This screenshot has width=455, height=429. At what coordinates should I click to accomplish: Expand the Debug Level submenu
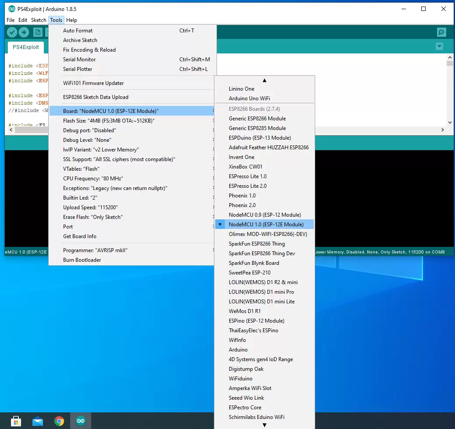click(132, 140)
